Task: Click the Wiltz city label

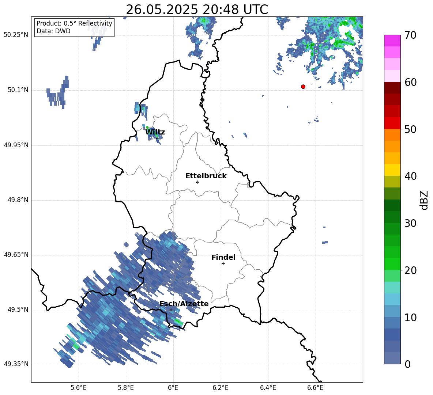Action: 155,132
